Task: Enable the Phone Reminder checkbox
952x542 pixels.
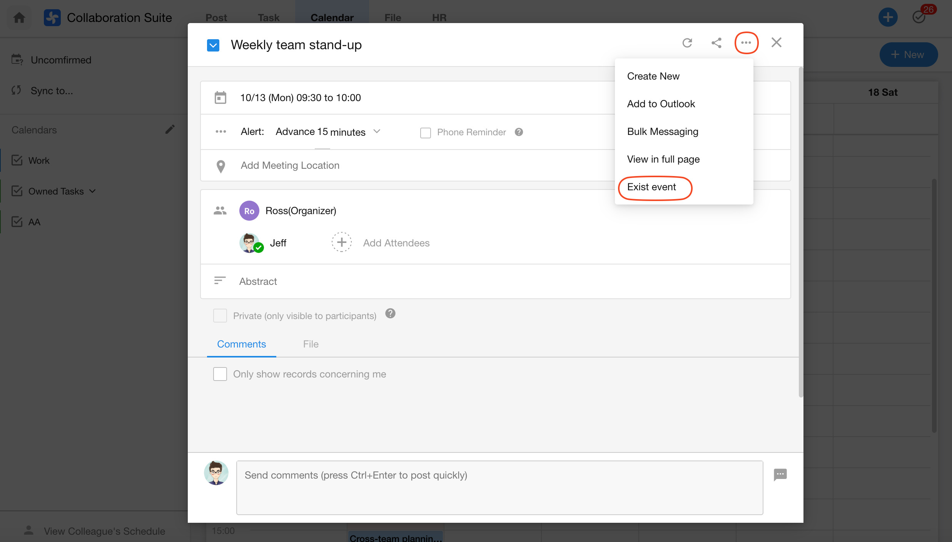Action: coord(426,133)
